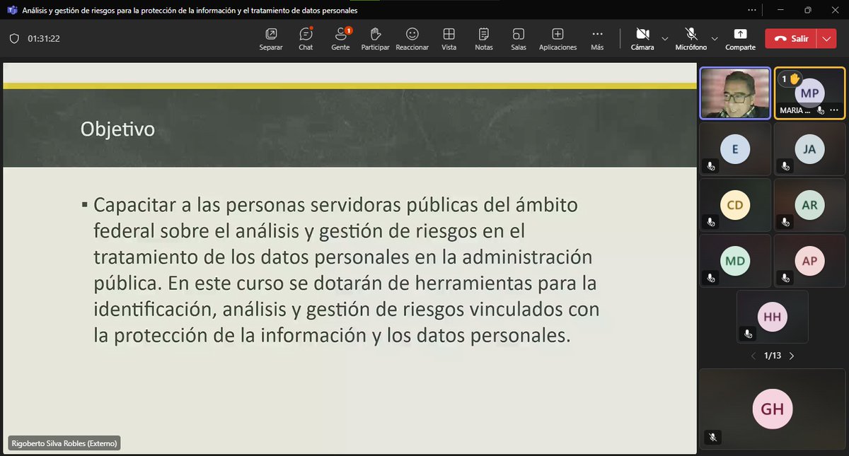Open the Salir dropdown arrow
Viewport: 849px width, 456px height.
[x=826, y=39]
